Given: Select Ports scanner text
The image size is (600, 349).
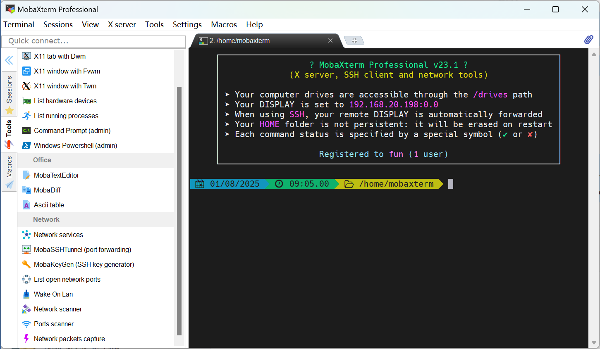Looking at the screenshot, I should tap(54, 324).
